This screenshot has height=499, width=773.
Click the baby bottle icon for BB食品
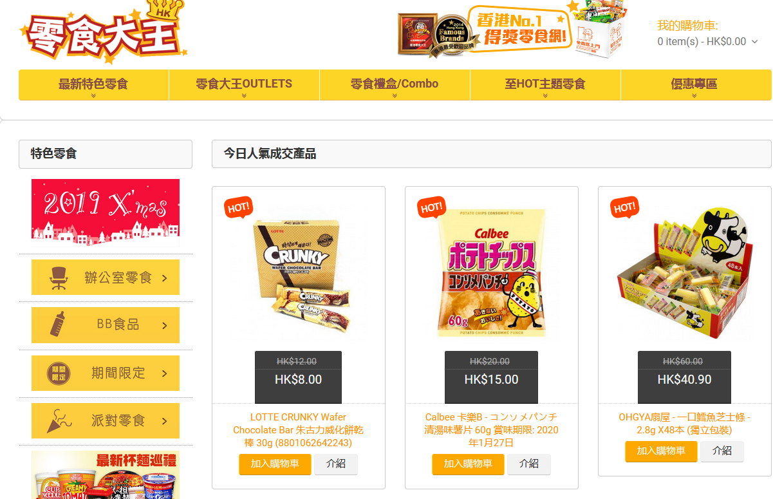[x=59, y=325]
